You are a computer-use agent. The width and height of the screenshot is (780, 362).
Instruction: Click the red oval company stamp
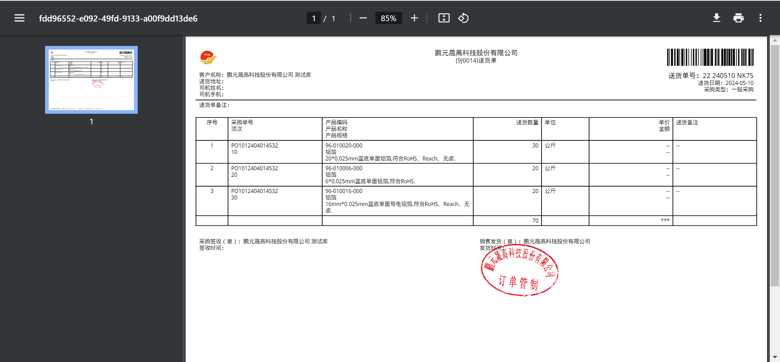coord(520,271)
